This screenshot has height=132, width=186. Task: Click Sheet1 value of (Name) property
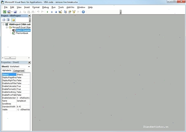(23, 74)
